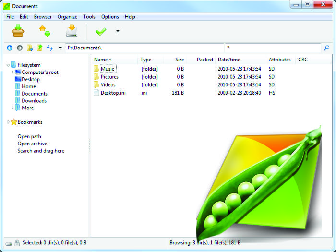Select Downloads in the tree
336x252 pixels.
(x=34, y=101)
